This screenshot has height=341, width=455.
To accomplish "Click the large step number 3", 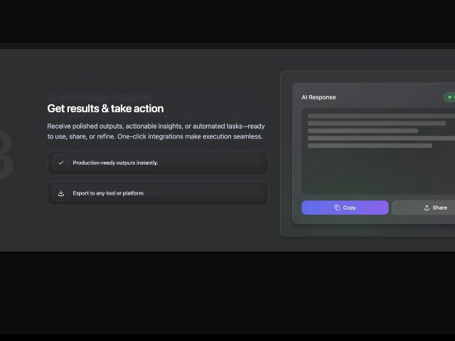I will [x=6, y=156].
